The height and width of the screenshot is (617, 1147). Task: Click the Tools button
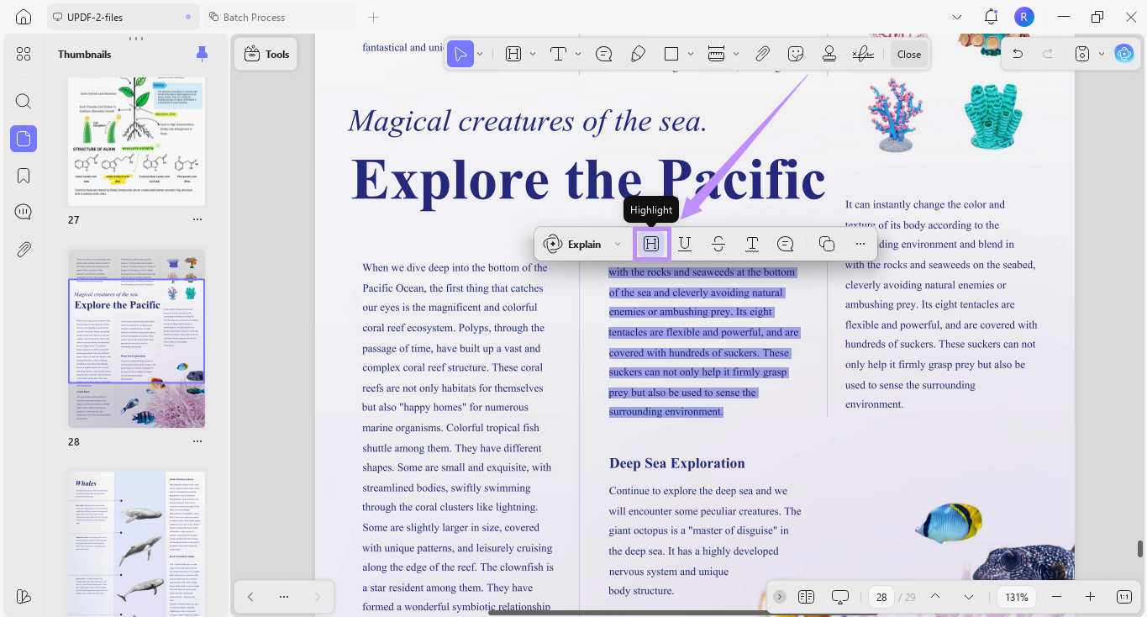pos(266,54)
